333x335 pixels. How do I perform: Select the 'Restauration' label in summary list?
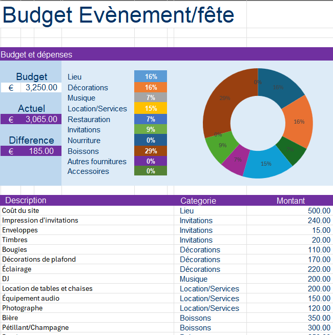[x=89, y=119]
